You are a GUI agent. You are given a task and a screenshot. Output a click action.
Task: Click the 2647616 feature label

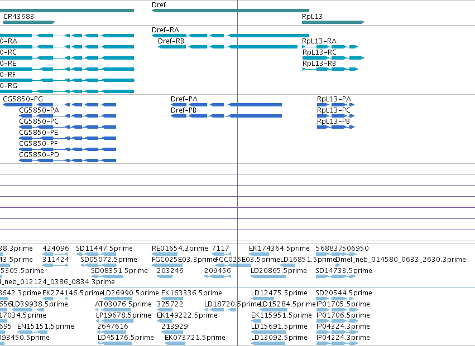(113, 326)
